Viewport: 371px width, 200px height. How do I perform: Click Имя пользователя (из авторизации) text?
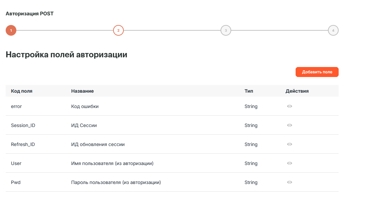tap(112, 163)
